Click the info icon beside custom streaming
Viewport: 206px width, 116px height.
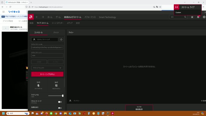click(x=61, y=39)
